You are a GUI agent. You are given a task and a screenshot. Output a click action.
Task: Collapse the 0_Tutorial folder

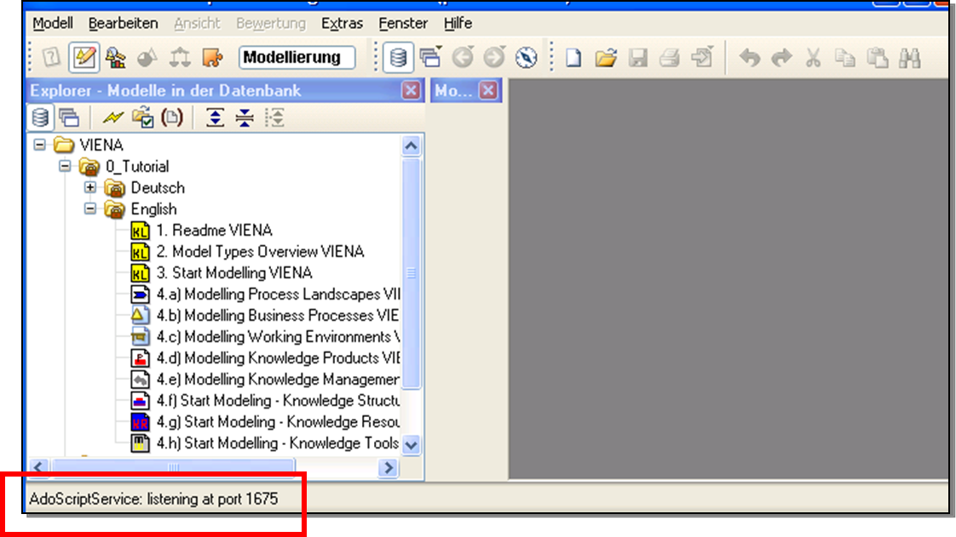[65, 166]
